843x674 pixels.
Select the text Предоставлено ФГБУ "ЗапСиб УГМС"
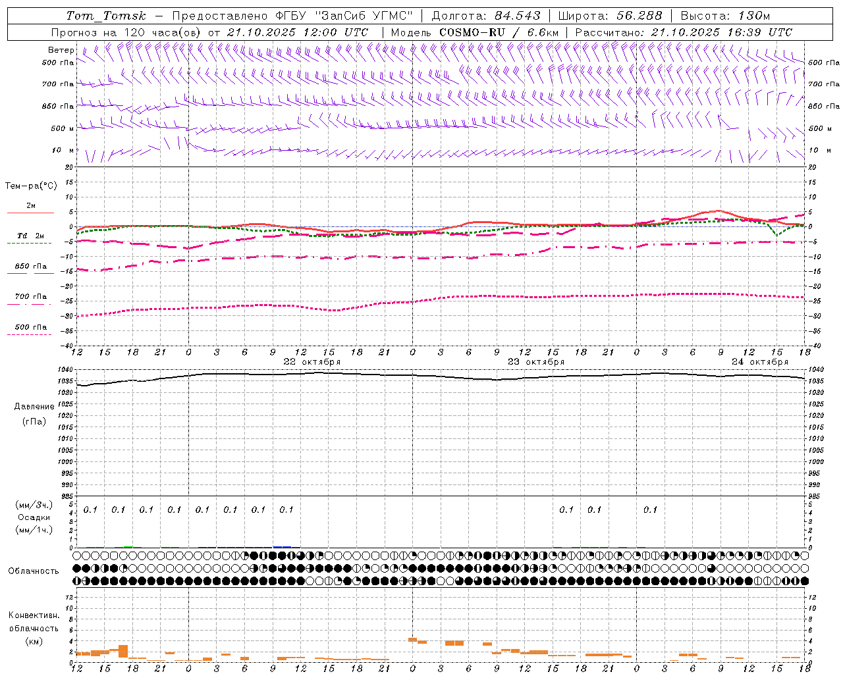coord(292,16)
